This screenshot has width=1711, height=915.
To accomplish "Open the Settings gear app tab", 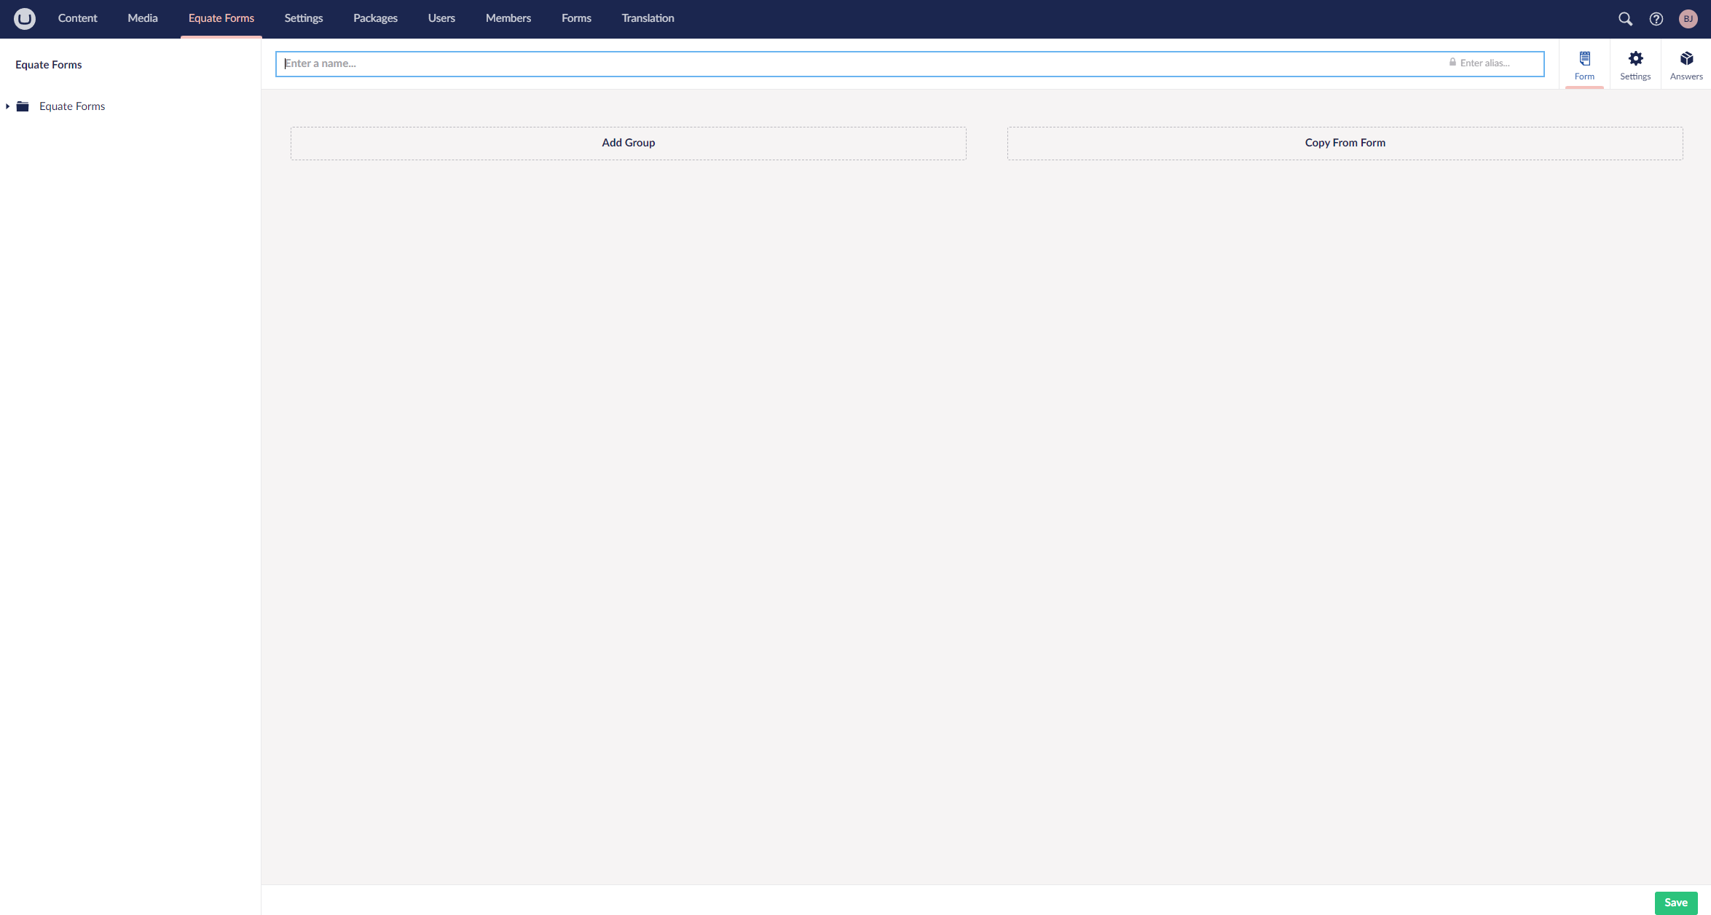I will click(1635, 65).
